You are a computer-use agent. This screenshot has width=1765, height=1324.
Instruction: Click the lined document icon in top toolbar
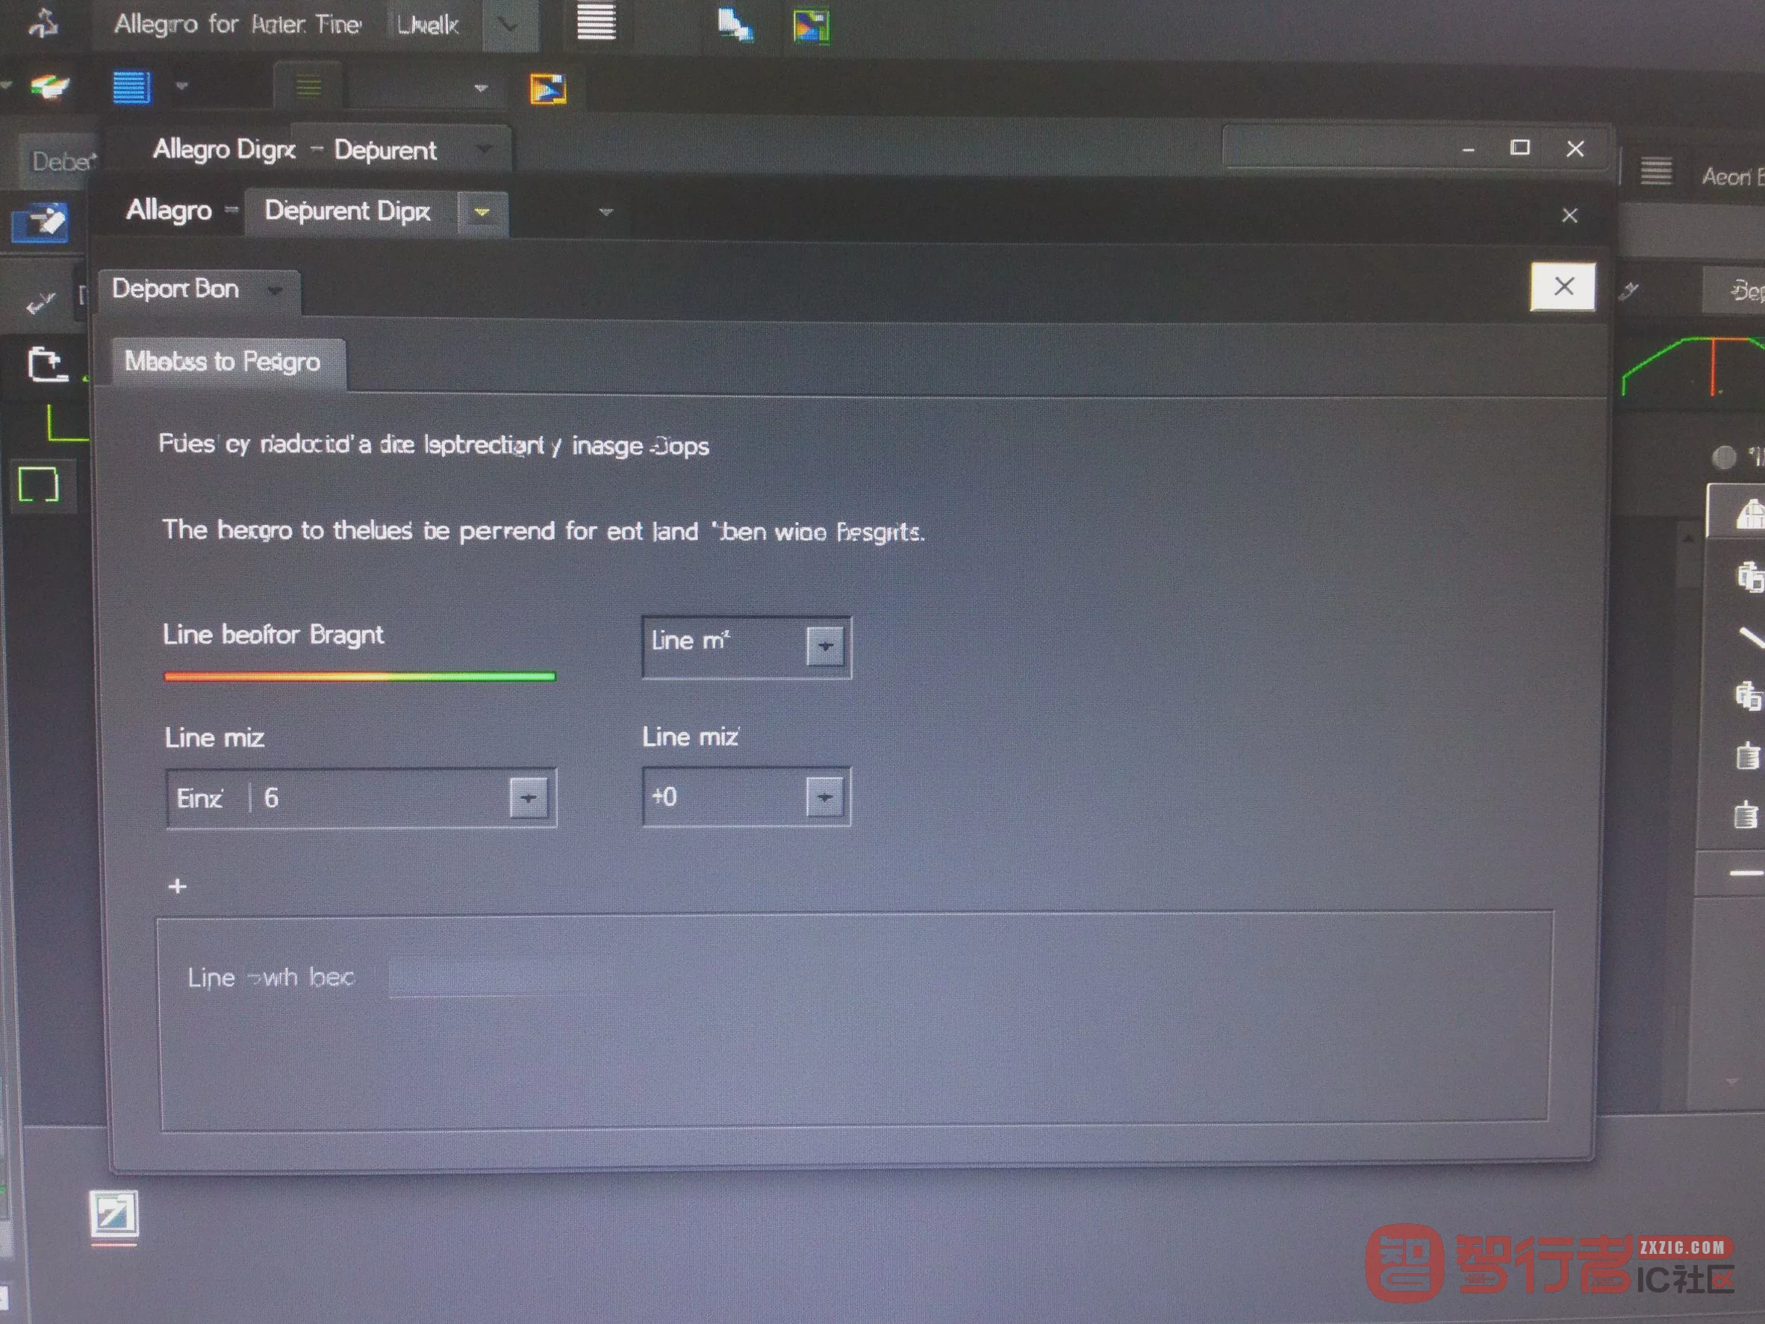click(596, 22)
